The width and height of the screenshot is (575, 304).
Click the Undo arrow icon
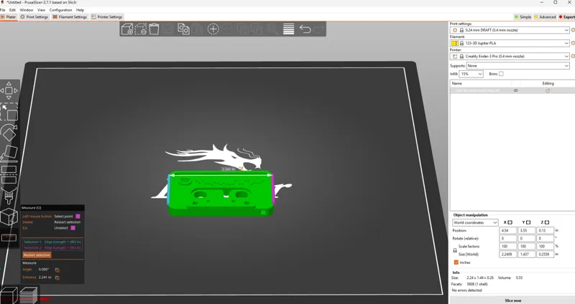point(305,29)
